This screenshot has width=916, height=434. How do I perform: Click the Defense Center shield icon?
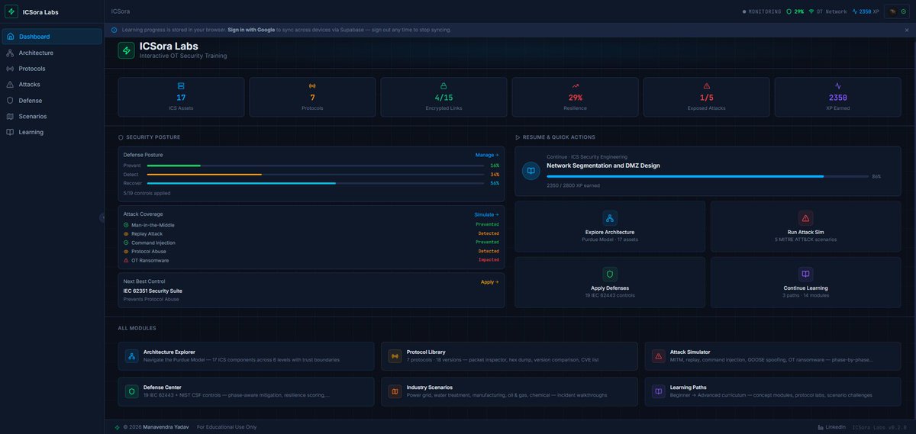131,391
